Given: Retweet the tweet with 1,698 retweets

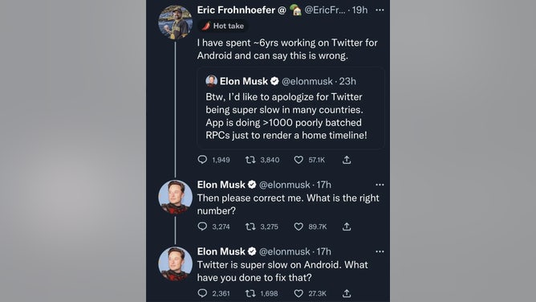Looking at the screenshot, I should click(250, 293).
